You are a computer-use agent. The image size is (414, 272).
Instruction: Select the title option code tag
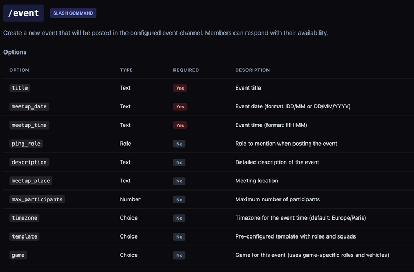click(x=19, y=88)
